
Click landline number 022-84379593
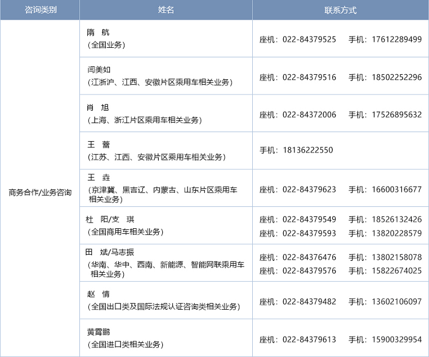point(309,233)
